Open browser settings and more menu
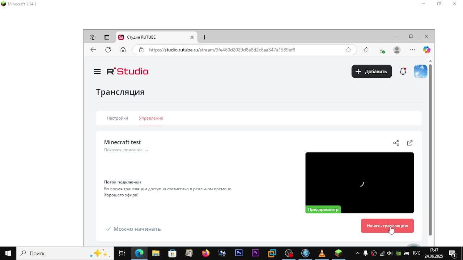463x260 pixels. pos(412,50)
